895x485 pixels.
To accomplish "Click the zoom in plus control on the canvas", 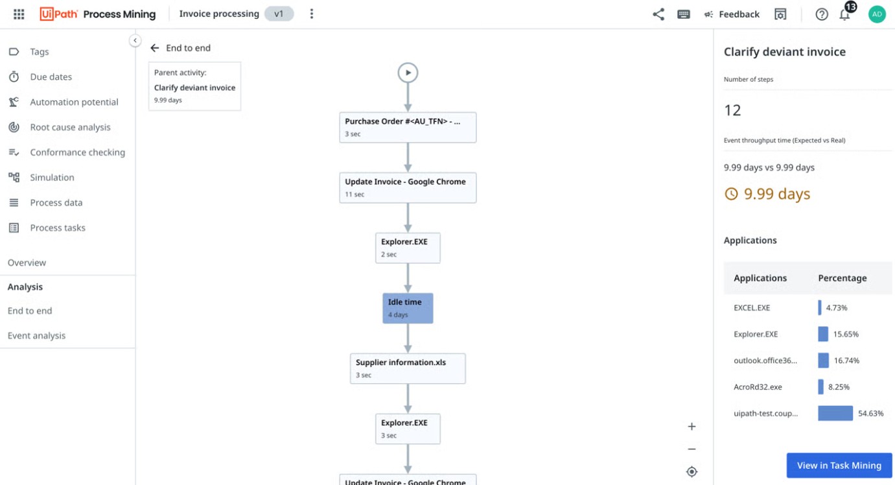I will [x=692, y=426].
